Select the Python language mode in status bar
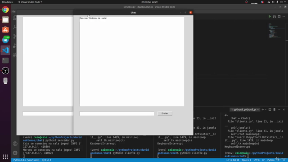This screenshot has width=288, height=162. pyautogui.click(x=271, y=160)
